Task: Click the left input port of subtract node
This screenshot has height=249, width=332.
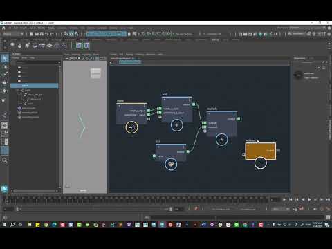Action: [243, 154]
